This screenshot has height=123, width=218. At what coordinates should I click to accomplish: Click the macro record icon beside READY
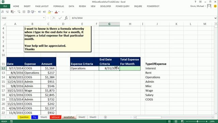[x=12, y=122]
